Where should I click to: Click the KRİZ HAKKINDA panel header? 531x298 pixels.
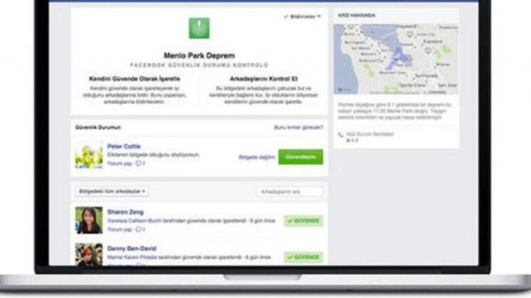[x=357, y=16]
